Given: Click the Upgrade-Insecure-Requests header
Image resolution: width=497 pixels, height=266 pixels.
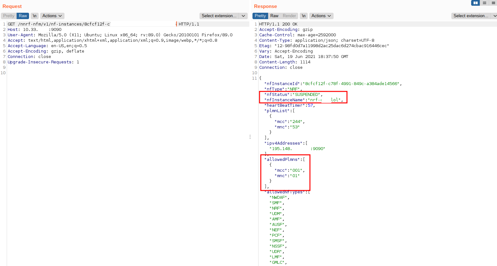Looking at the screenshot, I should coord(43,62).
